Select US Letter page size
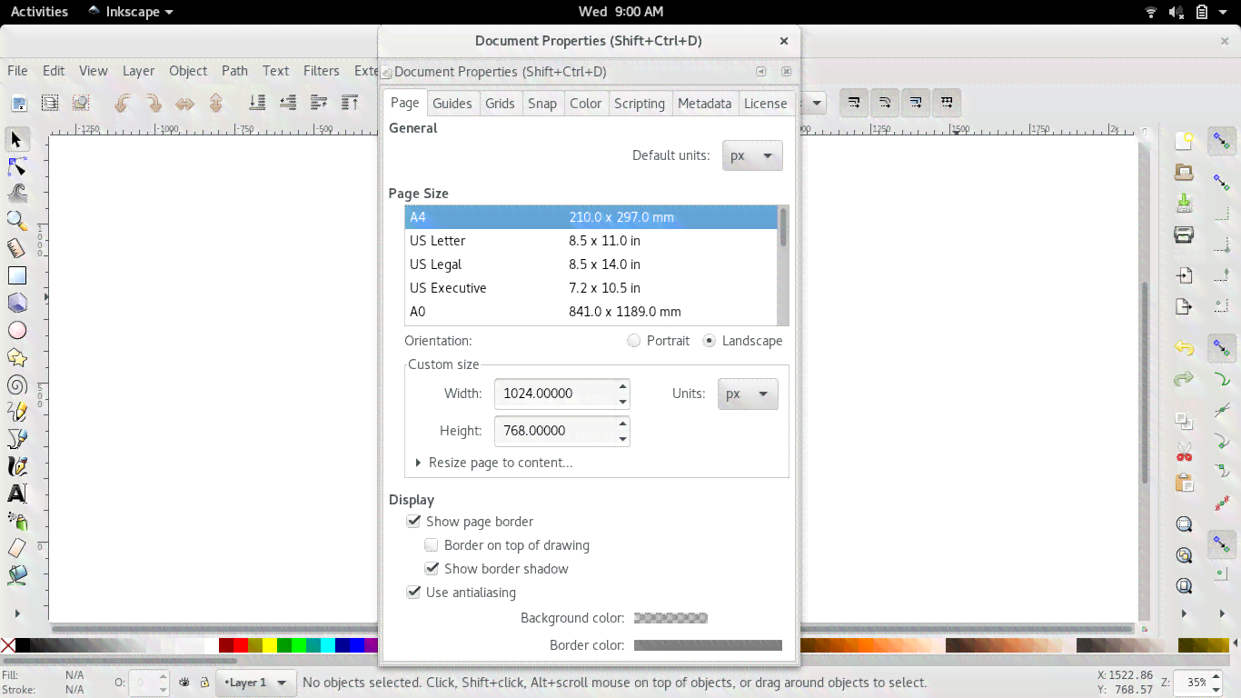The height and width of the screenshot is (698, 1241). pyautogui.click(x=591, y=241)
